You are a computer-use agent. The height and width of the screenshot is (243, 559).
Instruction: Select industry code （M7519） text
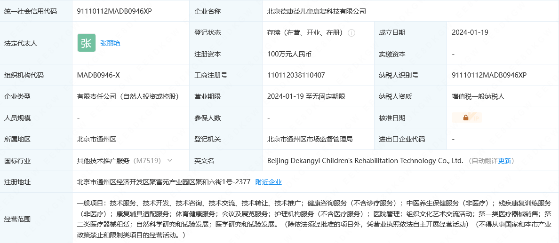tap(147, 161)
